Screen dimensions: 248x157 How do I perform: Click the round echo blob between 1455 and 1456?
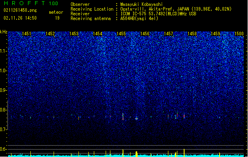pos(136,119)
